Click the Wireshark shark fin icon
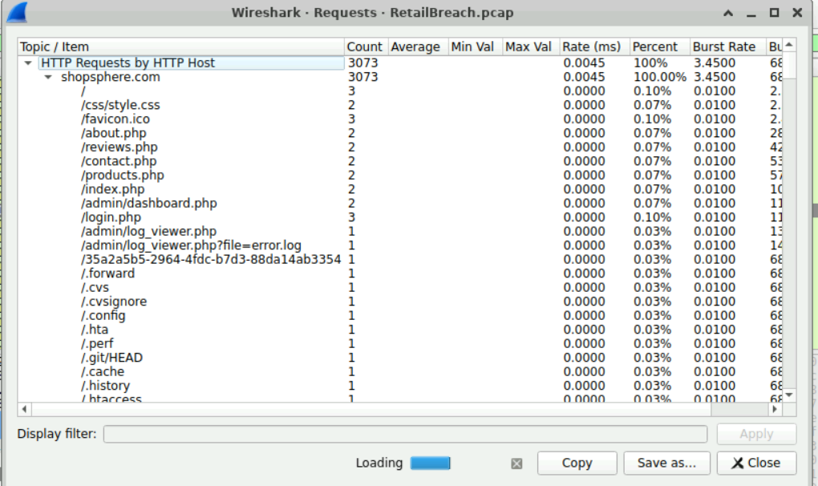This screenshot has width=818, height=486. (x=17, y=13)
